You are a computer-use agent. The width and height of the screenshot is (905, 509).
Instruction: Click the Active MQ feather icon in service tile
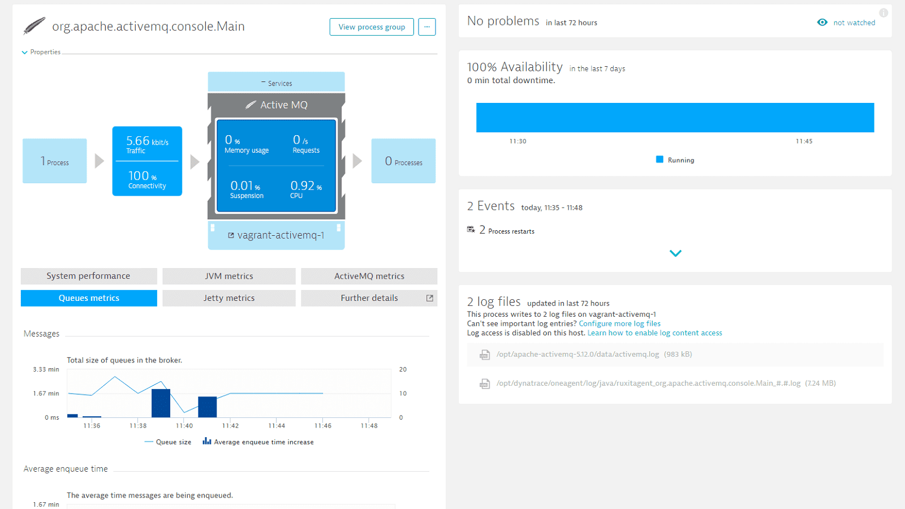[x=251, y=105]
